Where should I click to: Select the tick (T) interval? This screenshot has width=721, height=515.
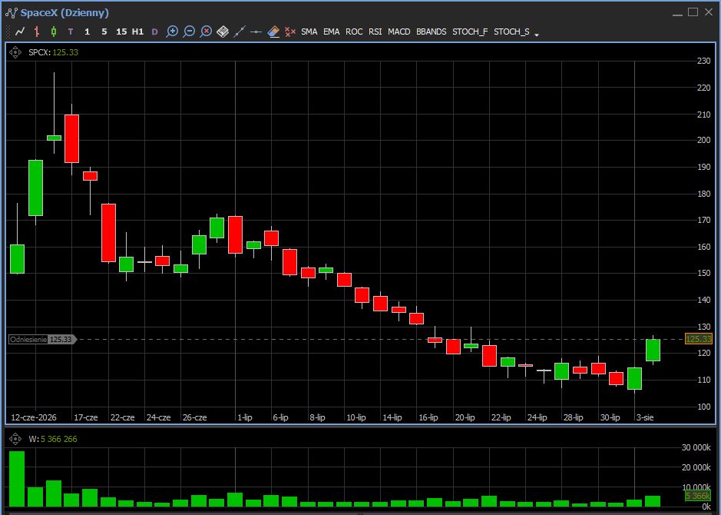pos(71,32)
